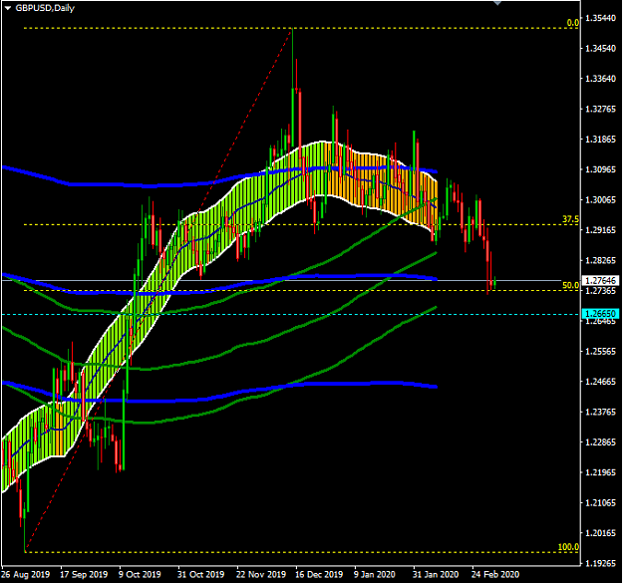Viewport: 623px width, 583px height.
Task: Click the GBPUSD,Daily chart title text
Action: 45,8
